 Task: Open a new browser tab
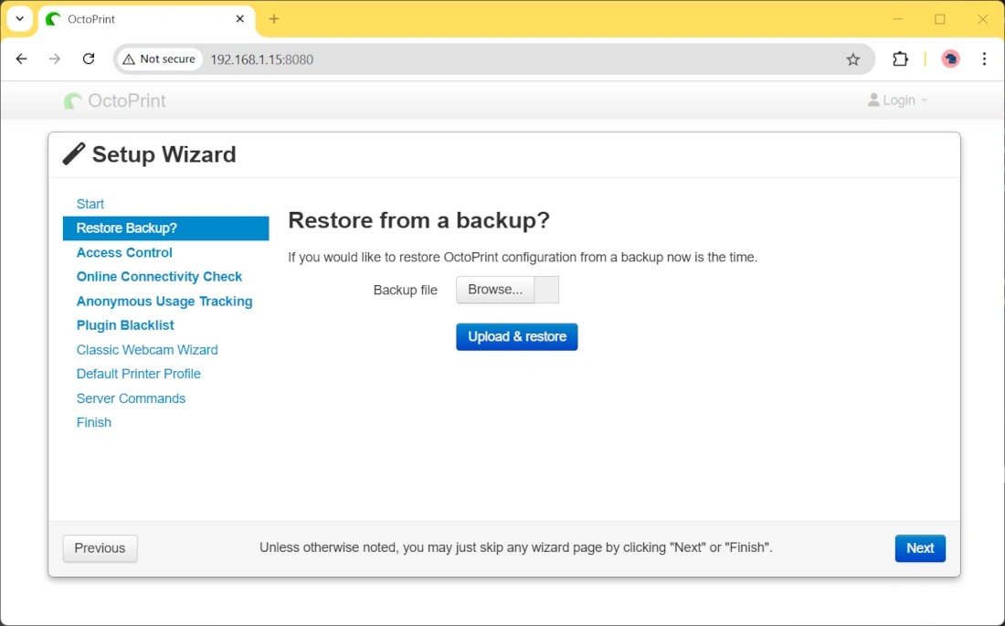point(274,19)
